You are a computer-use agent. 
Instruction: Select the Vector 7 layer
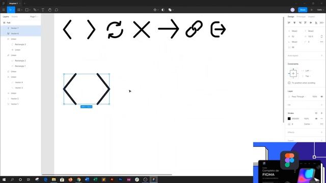[x=20, y=28]
